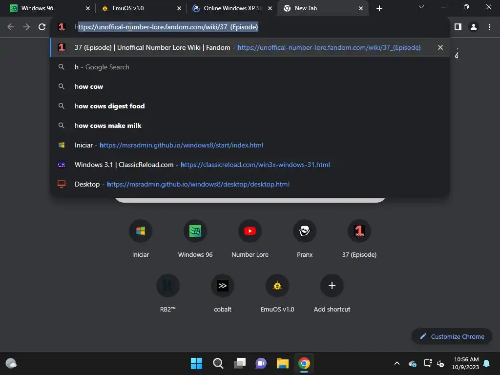Go back to previous page
The width and height of the screenshot is (500, 375).
coord(11,27)
